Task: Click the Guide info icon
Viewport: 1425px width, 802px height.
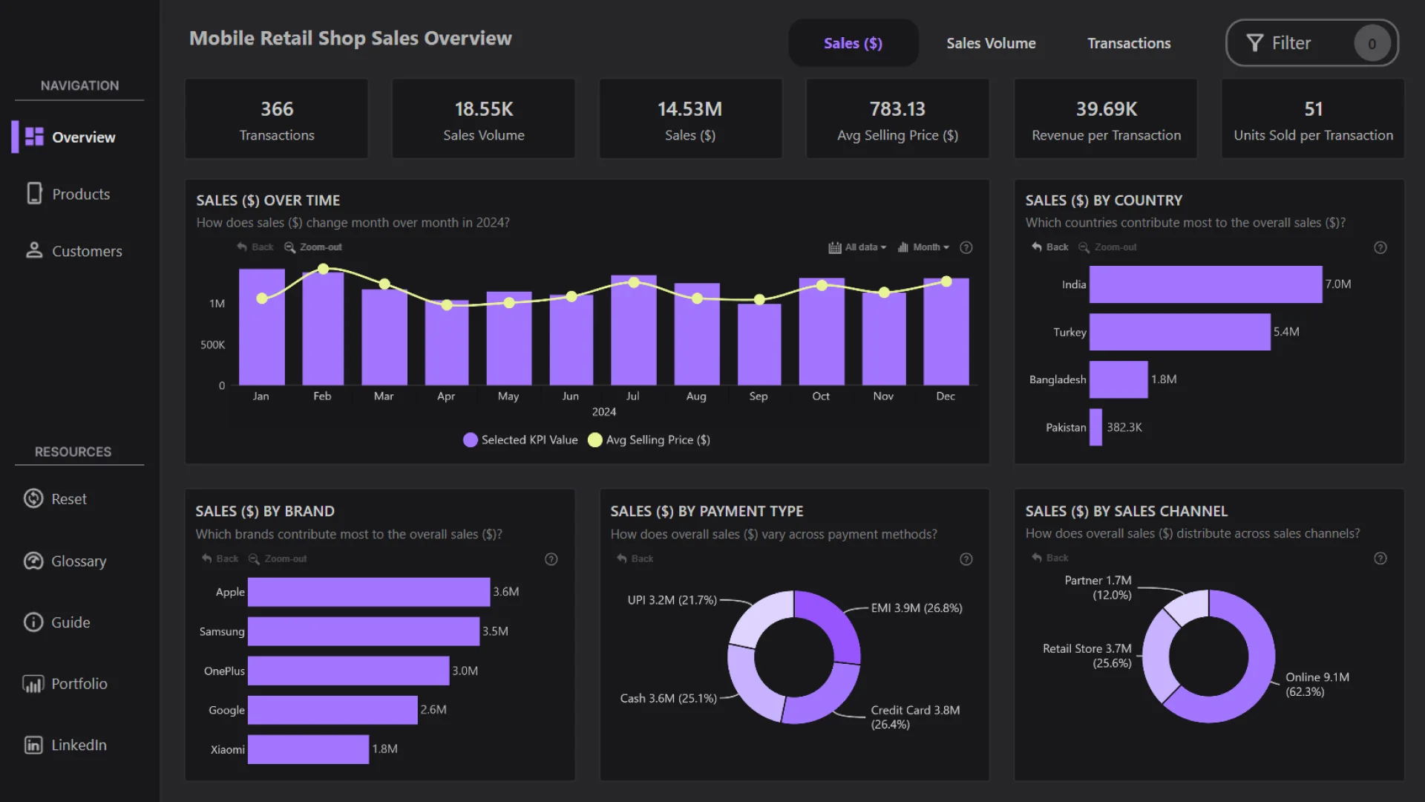Action: click(33, 622)
